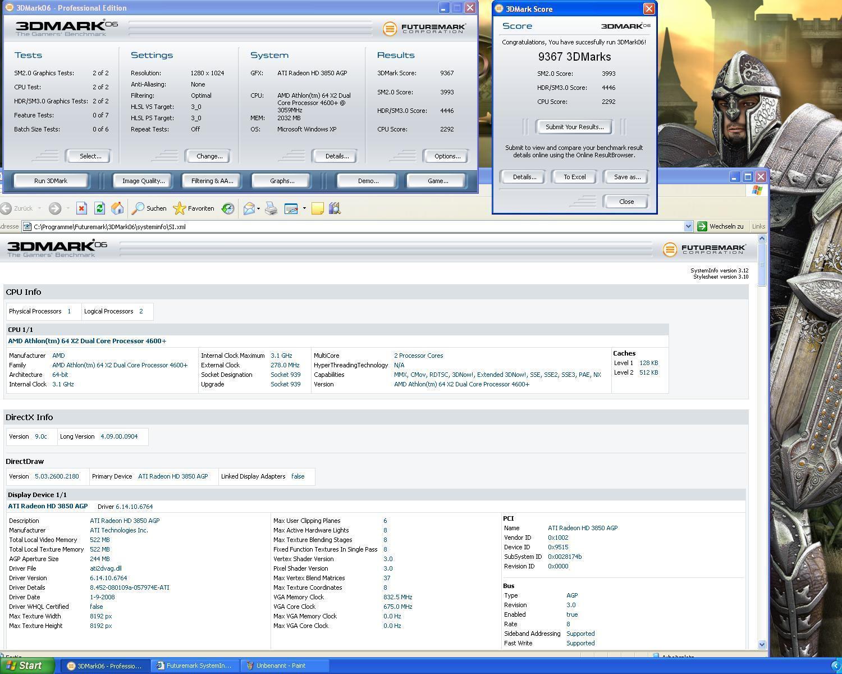Image resolution: width=842 pixels, height=674 pixels.
Task: Click the Zurück back arrow icon
Action: click(6, 208)
